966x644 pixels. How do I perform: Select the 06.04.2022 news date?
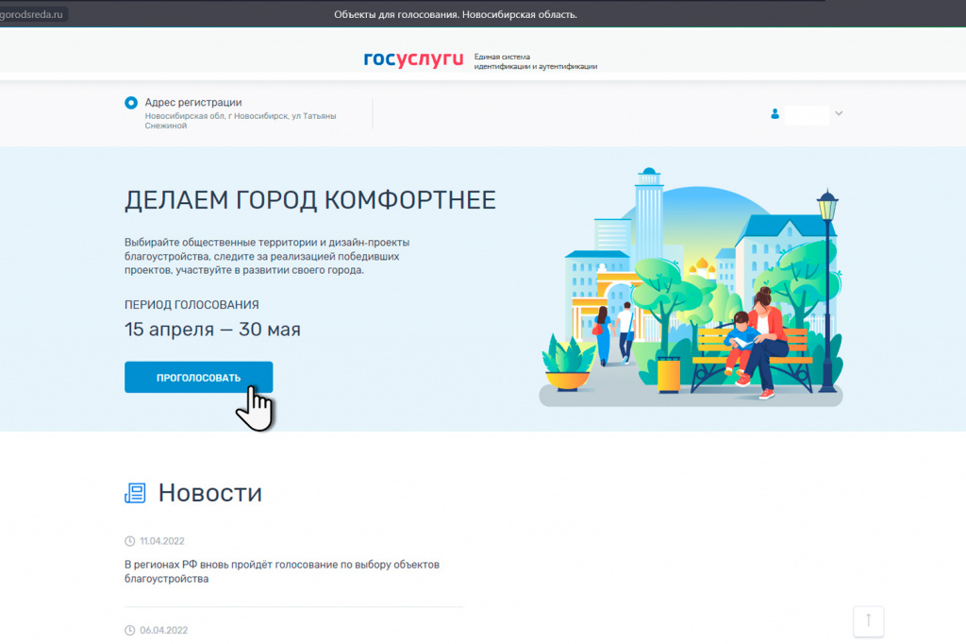click(161, 630)
